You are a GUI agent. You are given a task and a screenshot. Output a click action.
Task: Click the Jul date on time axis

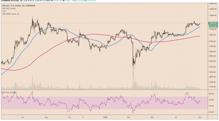[x=176, y=117]
